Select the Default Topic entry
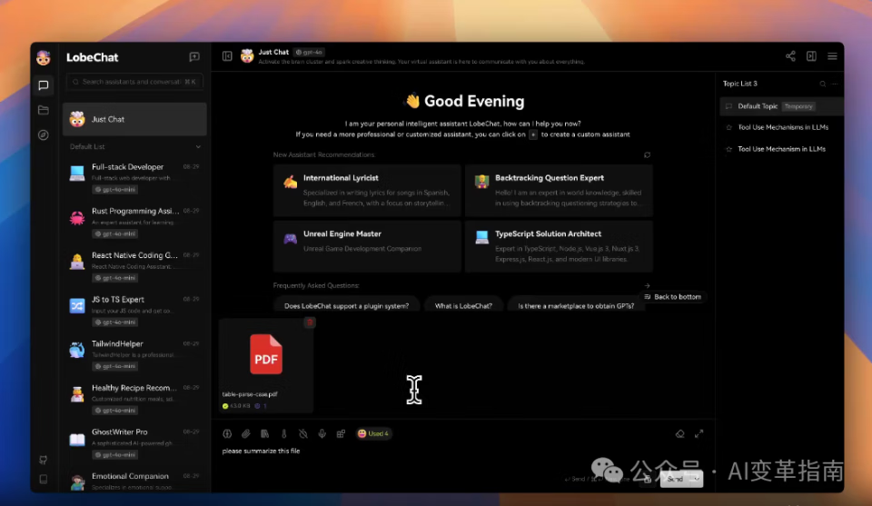Image resolution: width=872 pixels, height=506 pixels. pos(781,106)
